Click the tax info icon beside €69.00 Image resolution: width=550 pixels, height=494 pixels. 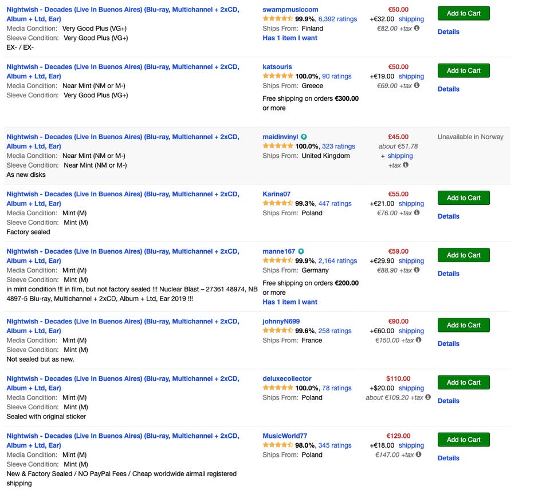417,85
